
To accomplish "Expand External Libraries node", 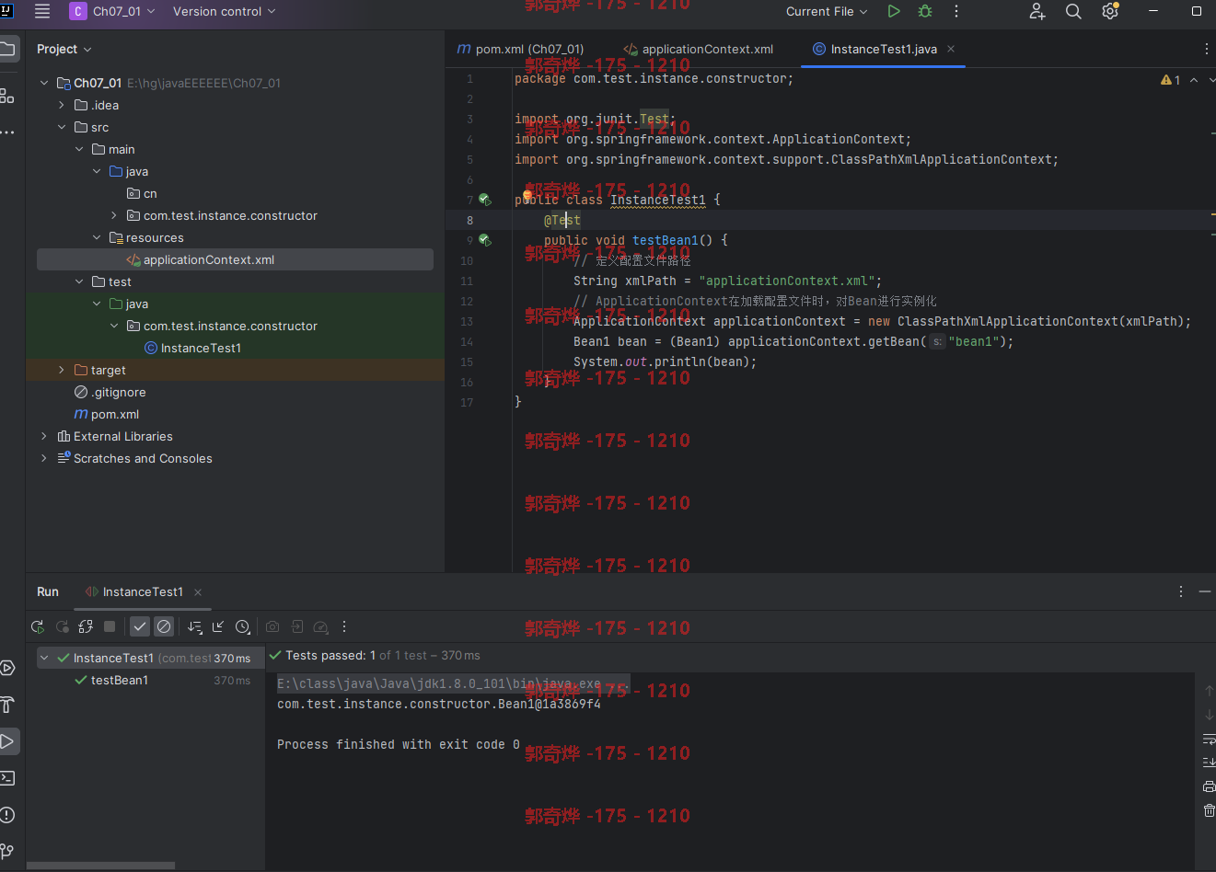I will point(44,436).
